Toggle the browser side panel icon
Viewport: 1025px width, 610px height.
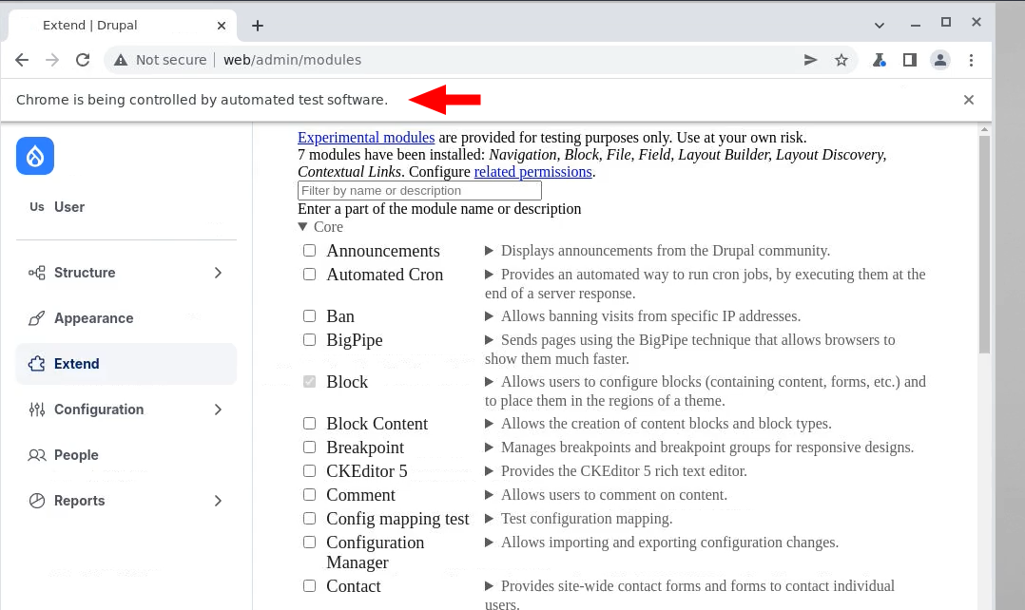(909, 60)
